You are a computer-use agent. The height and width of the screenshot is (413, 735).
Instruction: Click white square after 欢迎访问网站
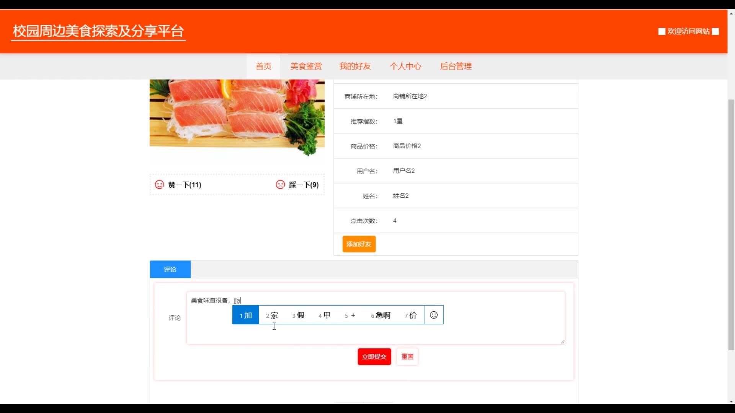pos(715,31)
